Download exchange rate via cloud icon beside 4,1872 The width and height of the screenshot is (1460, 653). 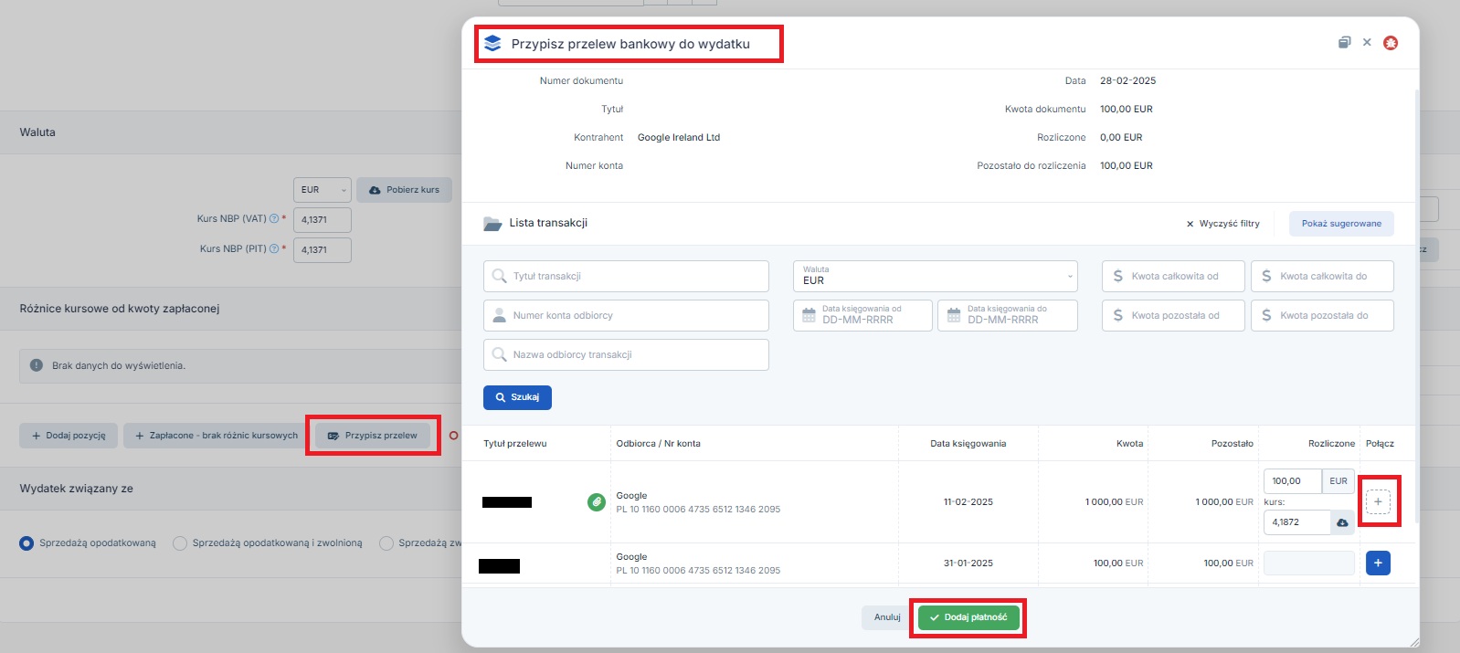[x=1341, y=522]
